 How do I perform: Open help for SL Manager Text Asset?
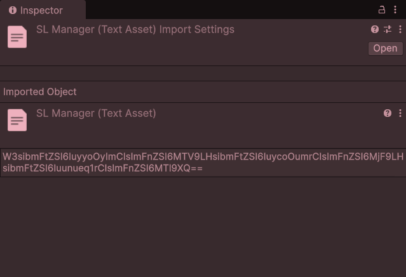[x=388, y=113]
